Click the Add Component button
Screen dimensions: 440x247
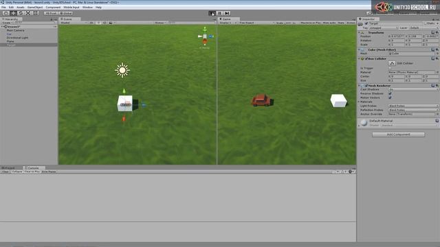point(398,134)
